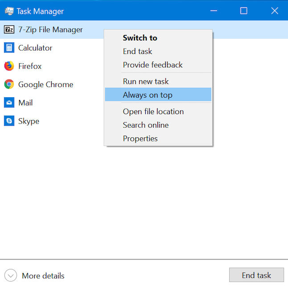Minimize the Task Manager window
Image resolution: width=288 pixels, height=289 pixels.
pos(214,11)
